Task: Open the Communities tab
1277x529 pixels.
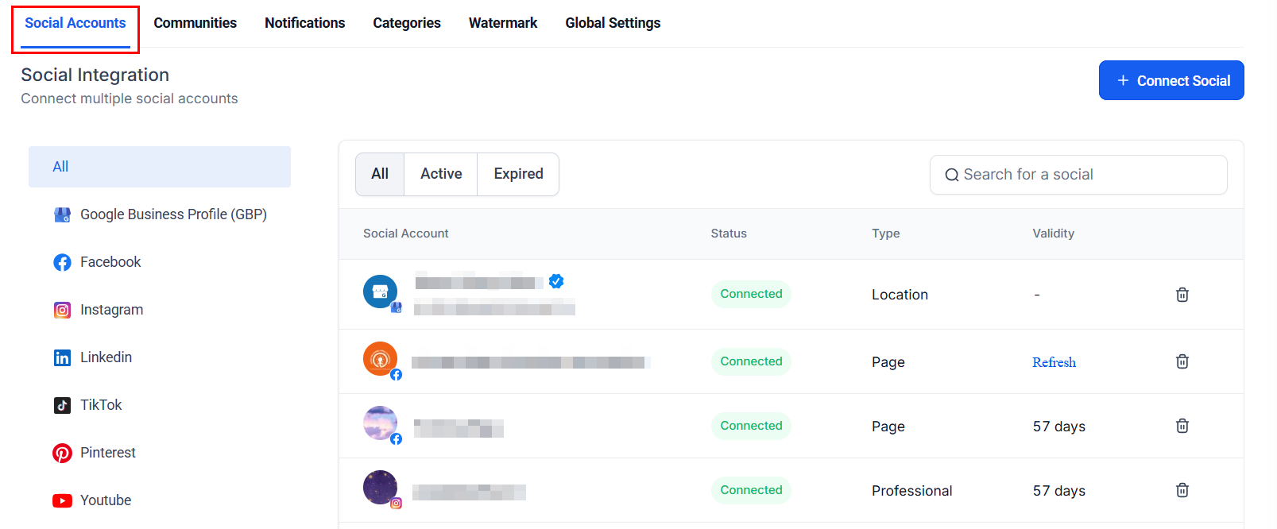Action: coord(195,23)
